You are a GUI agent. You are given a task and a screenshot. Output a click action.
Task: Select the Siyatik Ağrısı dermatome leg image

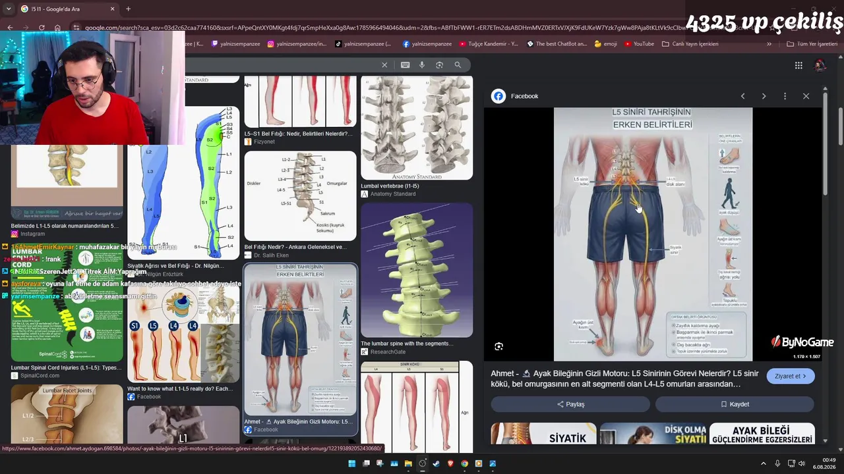pyautogui.click(x=183, y=182)
